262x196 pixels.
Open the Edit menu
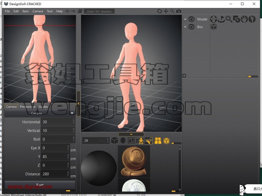click(x=16, y=11)
